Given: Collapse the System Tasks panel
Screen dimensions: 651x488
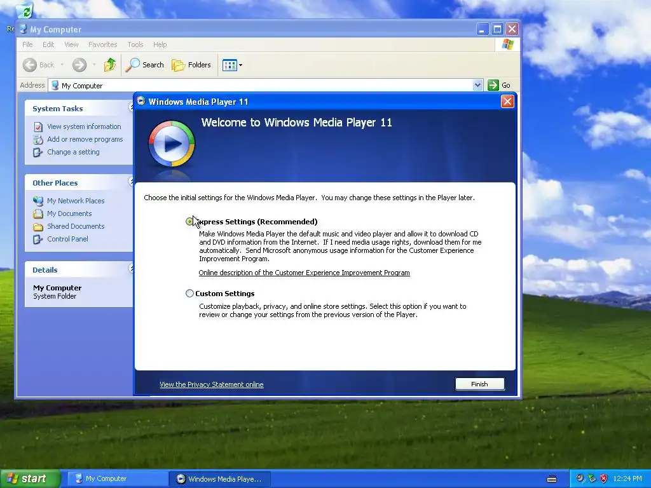Looking at the screenshot, I should tap(131, 107).
